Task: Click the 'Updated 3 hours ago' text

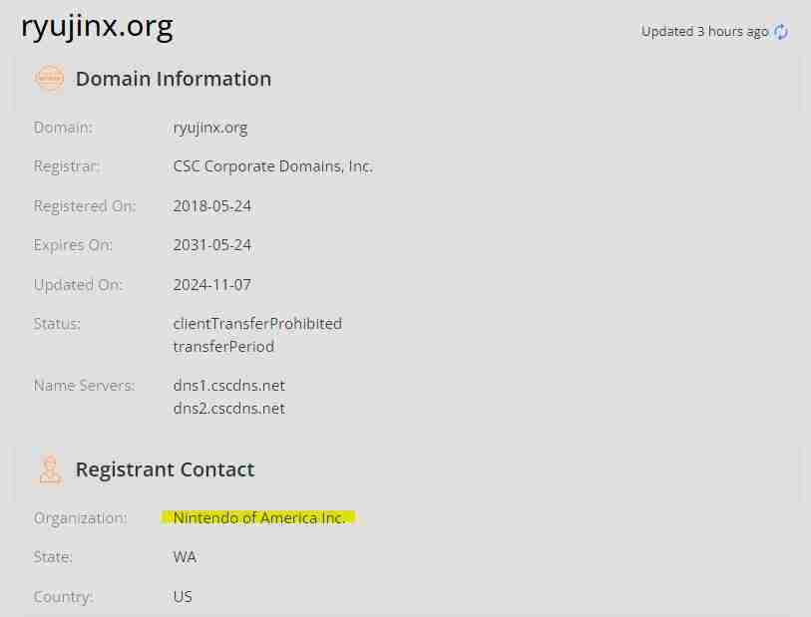Action: pos(704,32)
